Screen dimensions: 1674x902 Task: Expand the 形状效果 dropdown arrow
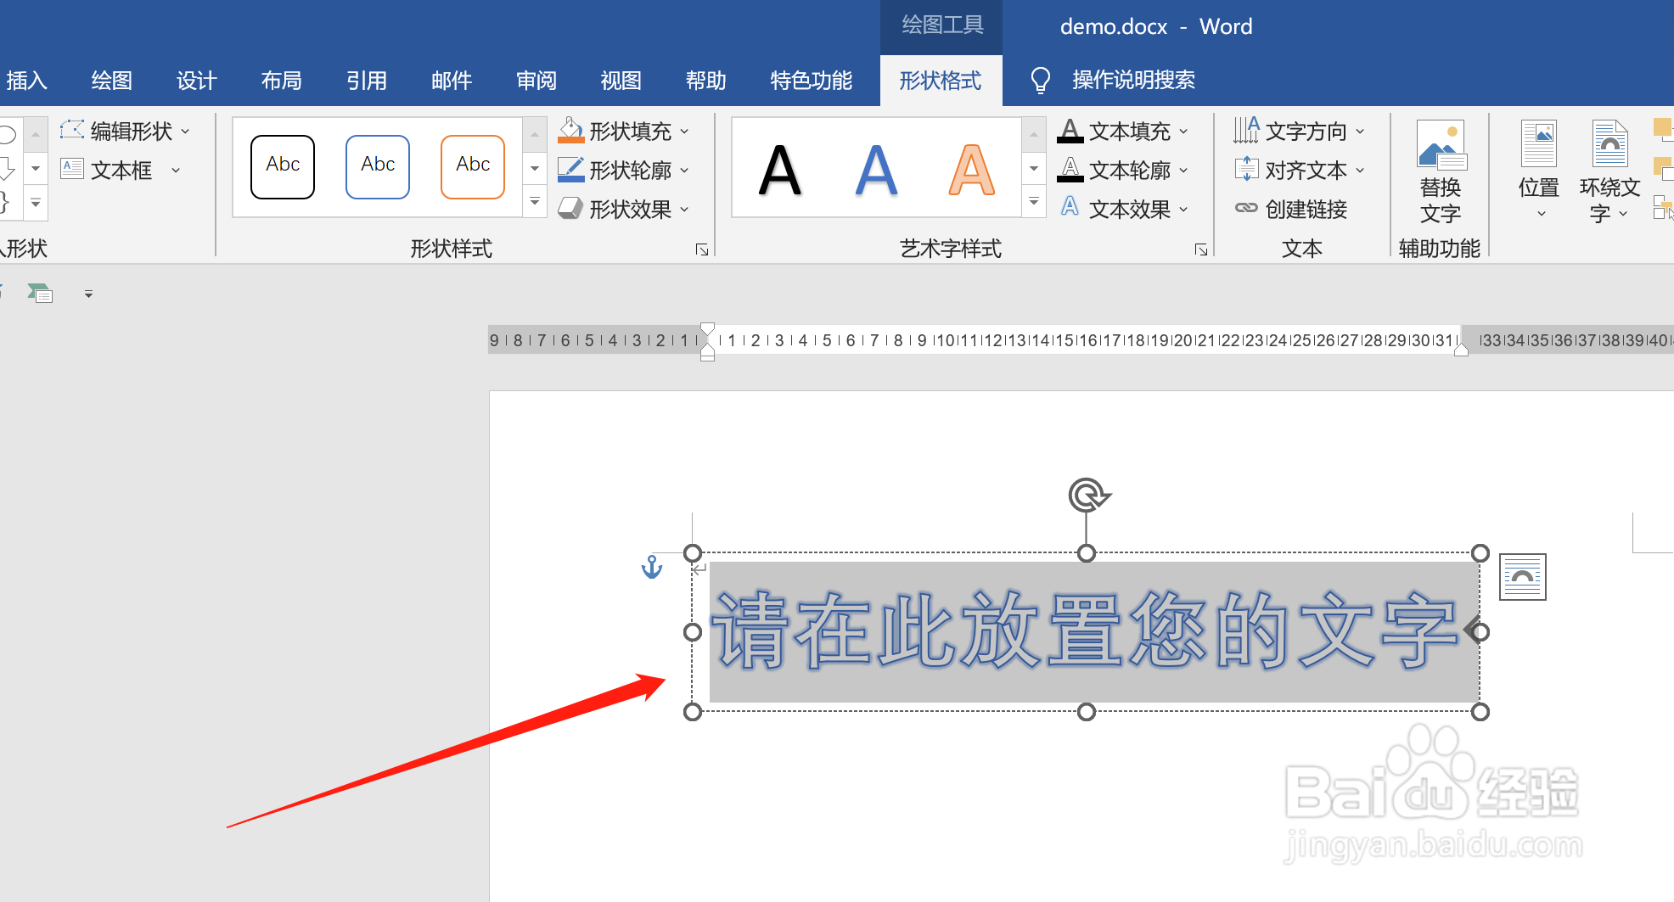[684, 210]
